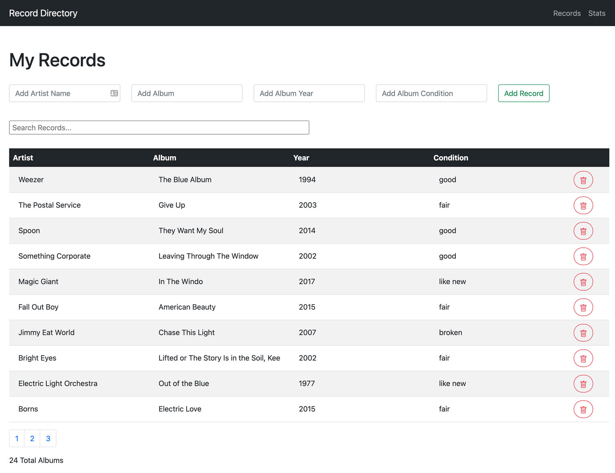
Task: Click the 'The Postal Service' artist cell
Action: pos(49,205)
